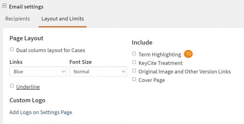Viewport: 244px width, 124px height.
Task: Click the Cover Page label
Action: [x=152, y=80]
